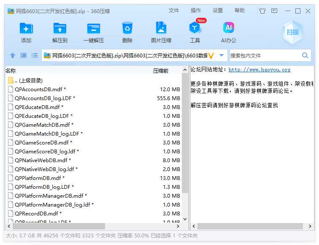Click the folder icon for parent directory
Screen dimensions: 319x245
(x=11, y=80)
